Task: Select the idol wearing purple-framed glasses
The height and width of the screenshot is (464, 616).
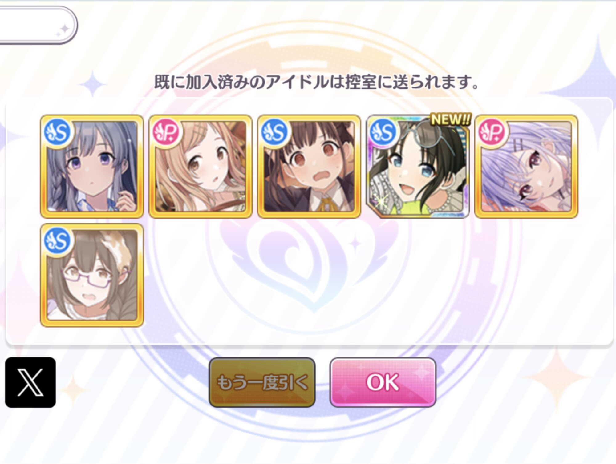Action: 92,275
